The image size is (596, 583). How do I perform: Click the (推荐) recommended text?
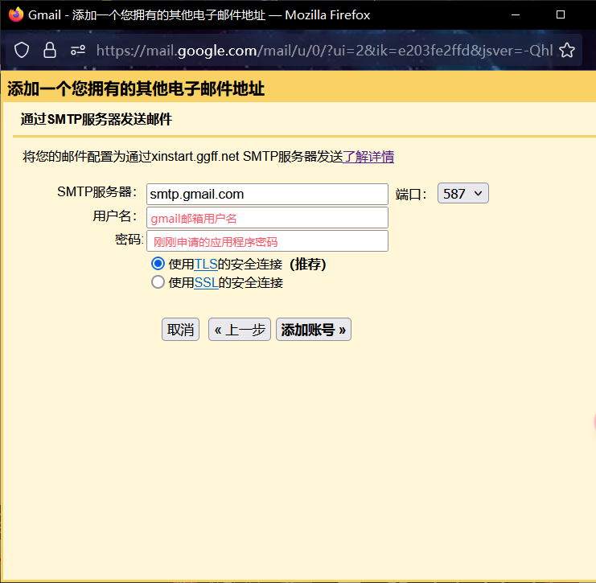(x=308, y=264)
